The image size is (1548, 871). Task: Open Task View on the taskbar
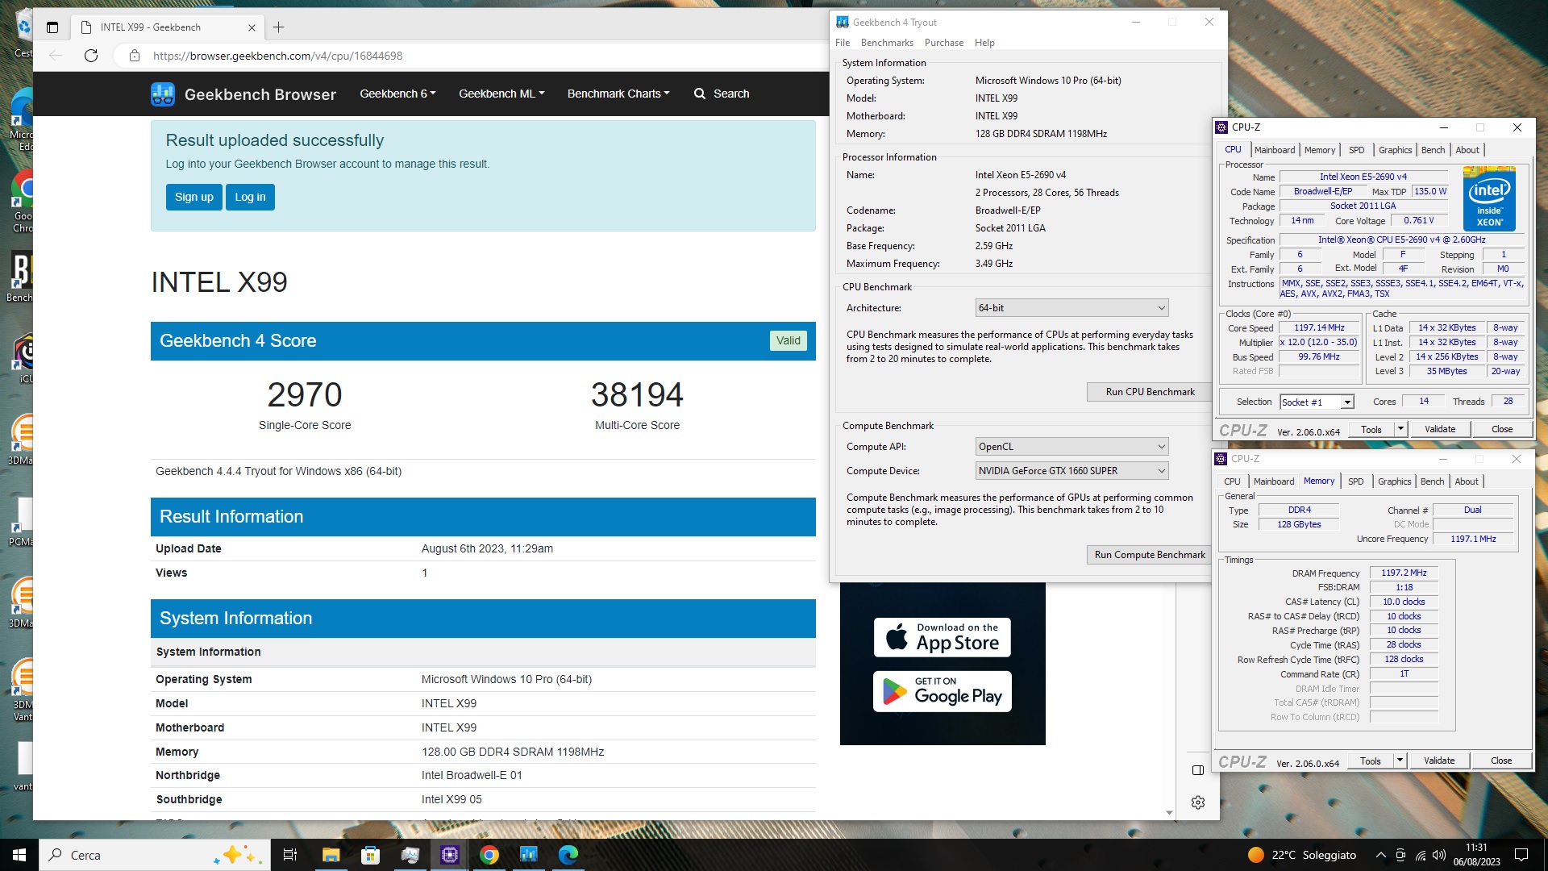tap(290, 855)
